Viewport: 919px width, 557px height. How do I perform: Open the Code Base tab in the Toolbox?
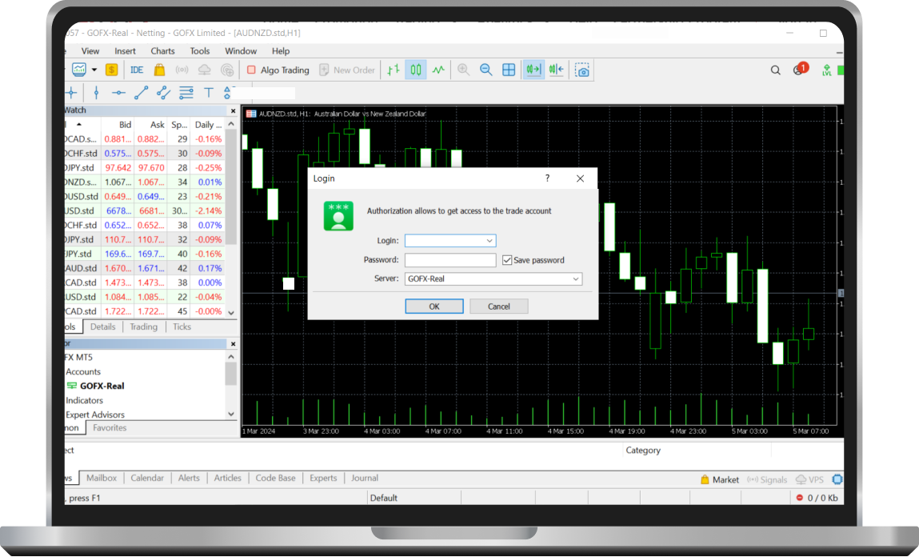coord(275,478)
